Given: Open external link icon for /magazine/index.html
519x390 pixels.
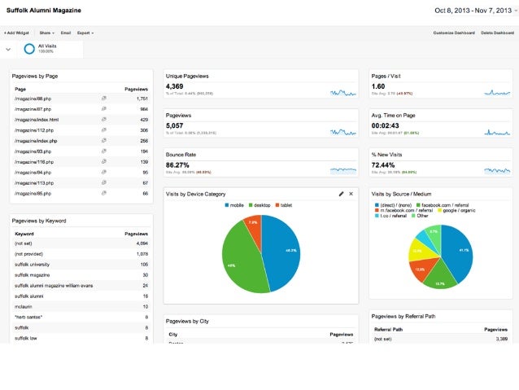Looking at the screenshot, I should pyautogui.click(x=104, y=120).
